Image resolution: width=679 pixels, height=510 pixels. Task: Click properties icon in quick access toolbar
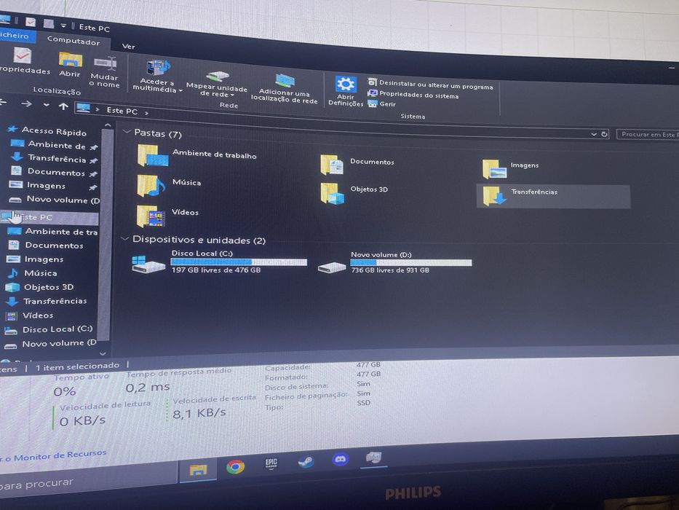tap(31, 22)
